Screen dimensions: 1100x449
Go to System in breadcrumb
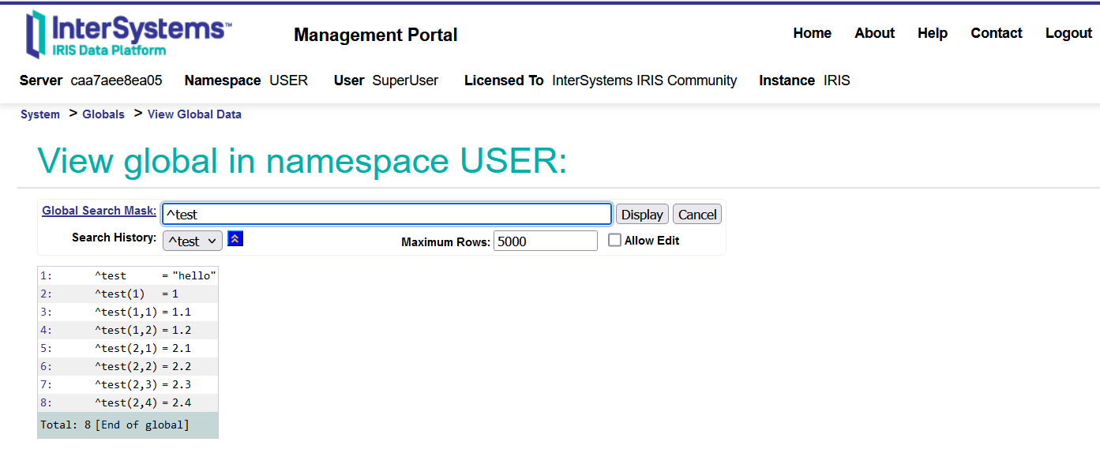[x=40, y=114]
